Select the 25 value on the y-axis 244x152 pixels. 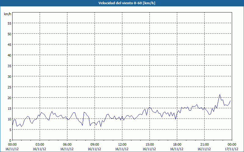pos(9,87)
